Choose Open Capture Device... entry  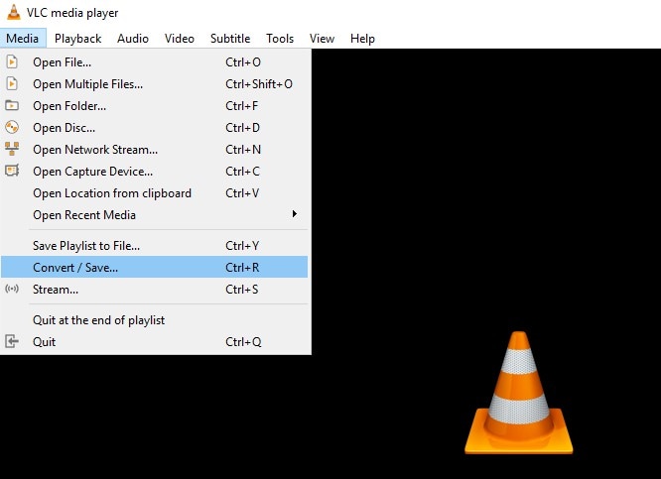coord(154,172)
